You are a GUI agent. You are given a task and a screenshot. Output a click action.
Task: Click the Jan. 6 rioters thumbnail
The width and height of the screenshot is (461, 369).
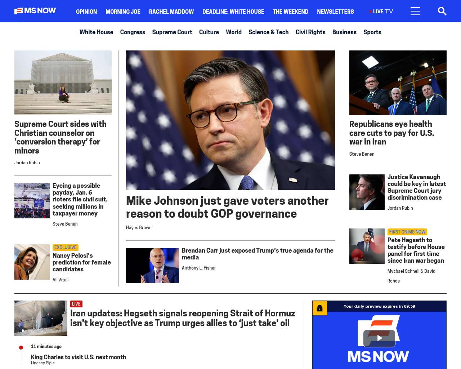coord(32,201)
